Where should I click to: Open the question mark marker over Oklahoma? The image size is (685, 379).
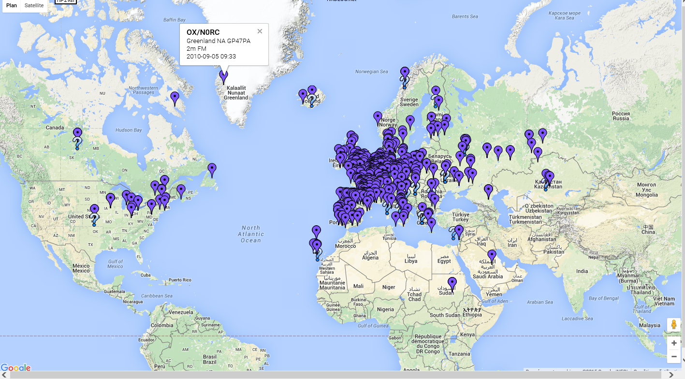pyautogui.click(x=94, y=220)
